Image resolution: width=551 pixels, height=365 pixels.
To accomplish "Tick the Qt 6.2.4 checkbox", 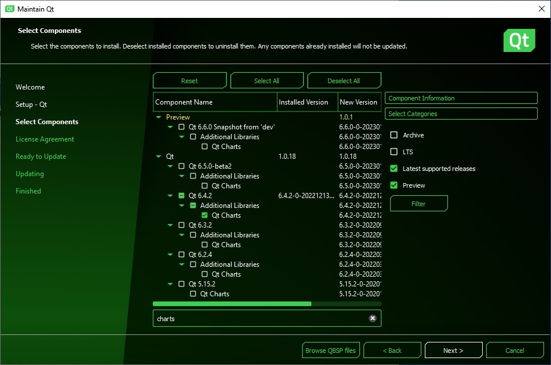I will click(181, 254).
